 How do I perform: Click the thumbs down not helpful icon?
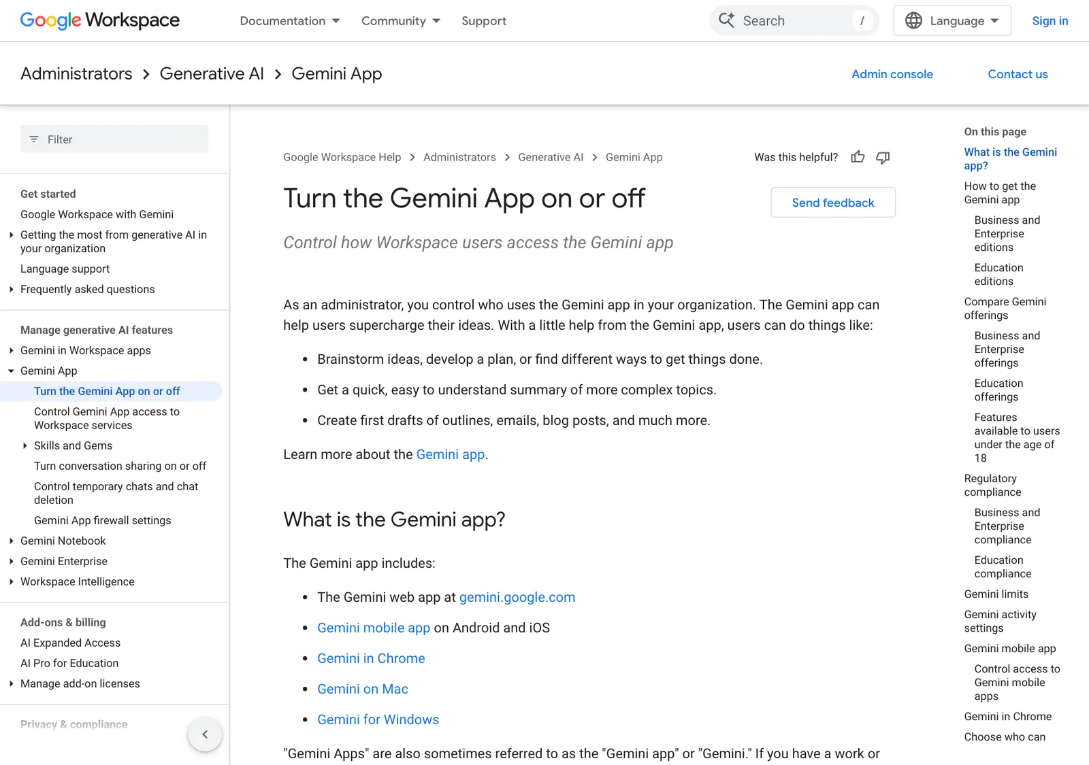click(883, 157)
